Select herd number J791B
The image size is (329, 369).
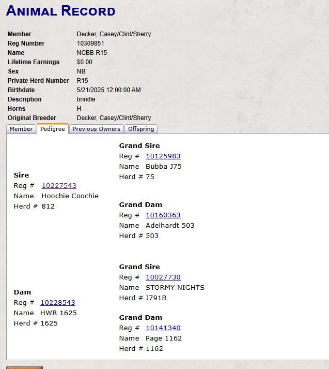pyautogui.click(x=156, y=298)
